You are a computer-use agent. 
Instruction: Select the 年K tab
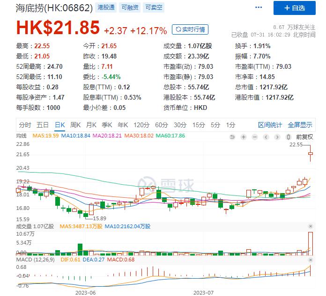click(x=123, y=125)
